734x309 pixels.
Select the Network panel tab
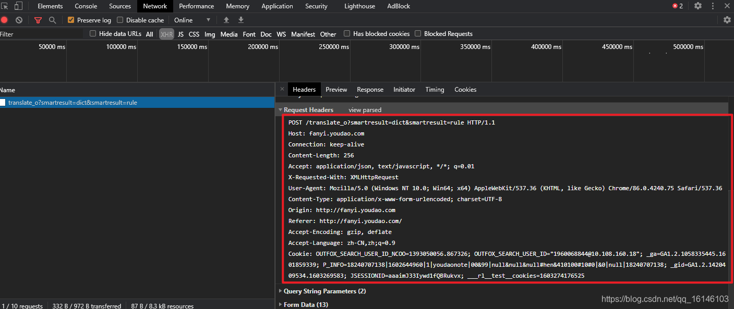155,6
